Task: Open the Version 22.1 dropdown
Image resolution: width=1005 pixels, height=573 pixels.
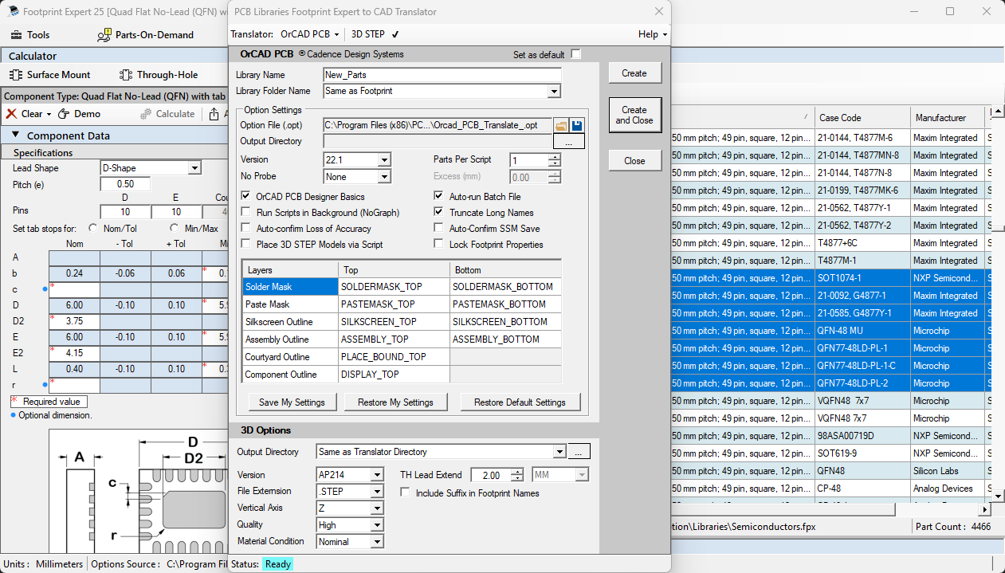Action: 384,159
